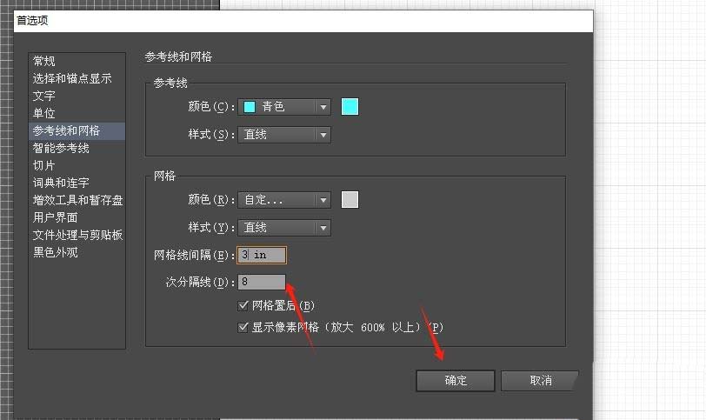Open 切片 preferences category
The width and height of the screenshot is (706, 420).
tap(44, 165)
